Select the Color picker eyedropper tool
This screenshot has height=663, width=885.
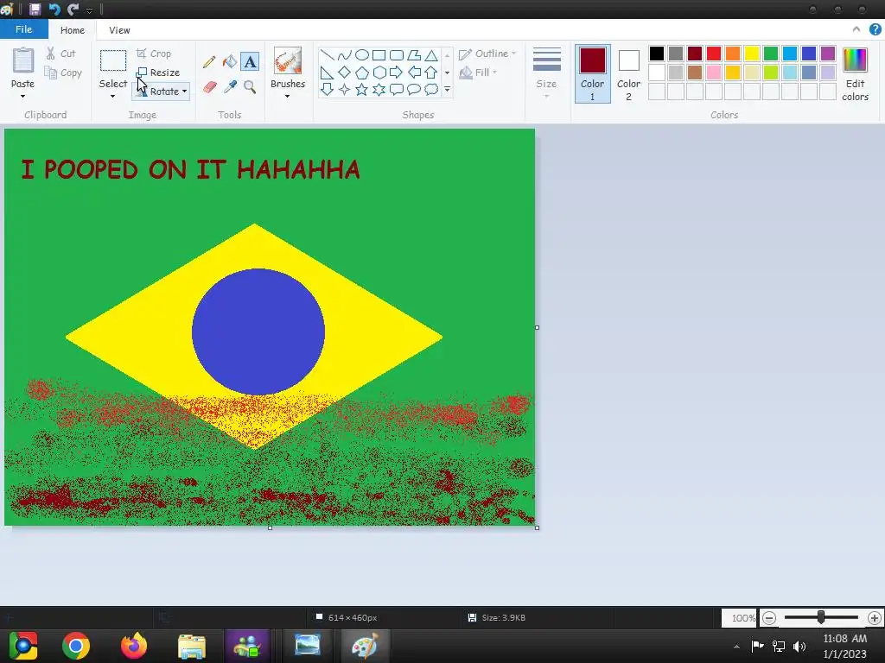(x=230, y=87)
